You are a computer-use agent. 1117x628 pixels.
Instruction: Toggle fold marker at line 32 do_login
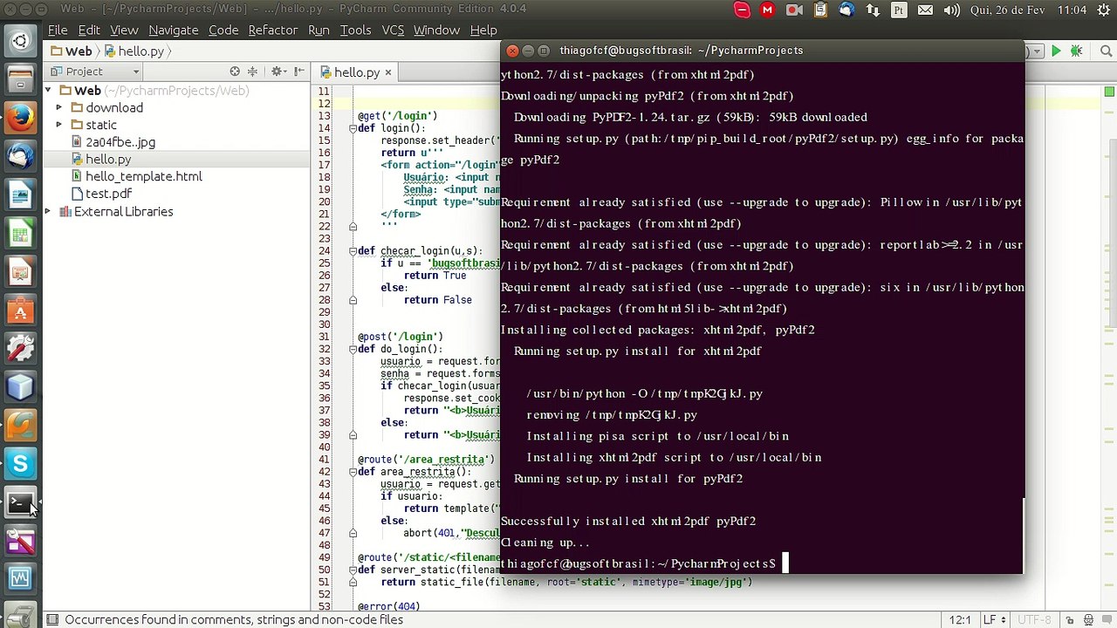[x=353, y=349]
